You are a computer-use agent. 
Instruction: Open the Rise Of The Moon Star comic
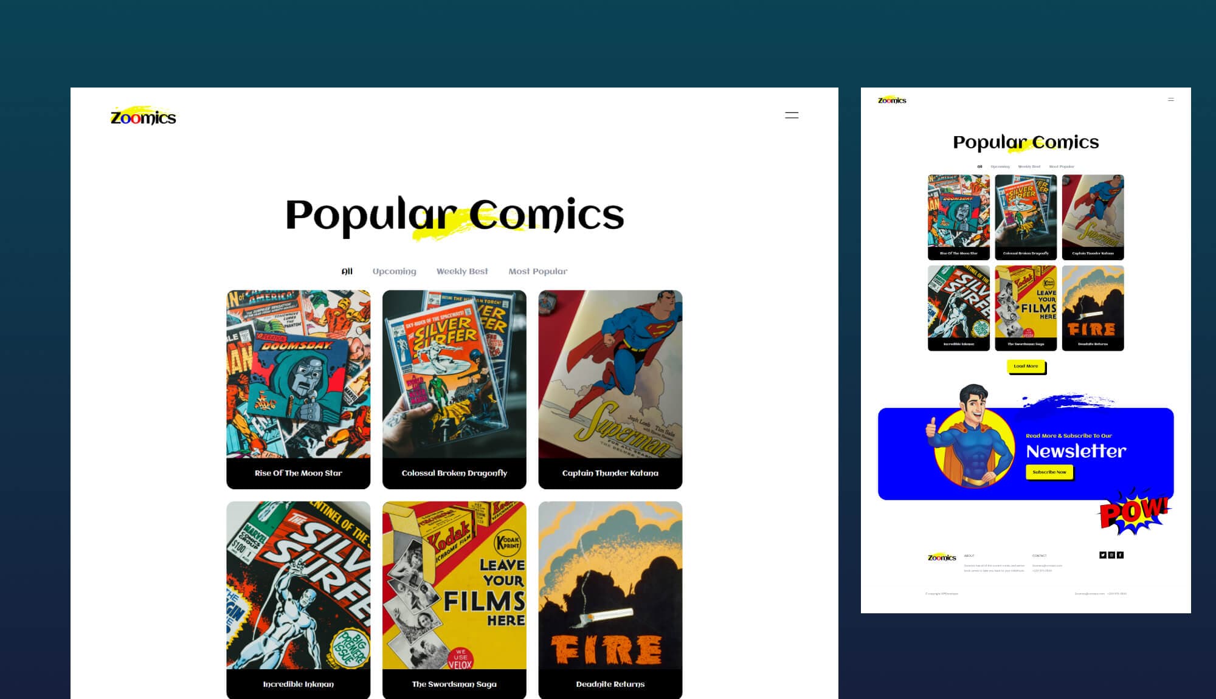coord(299,390)
